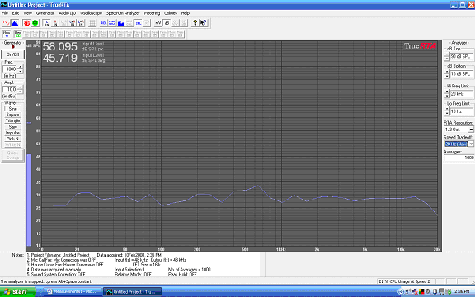Click the SPL display mode icon

pyautogui.click(x=139, y=23)
